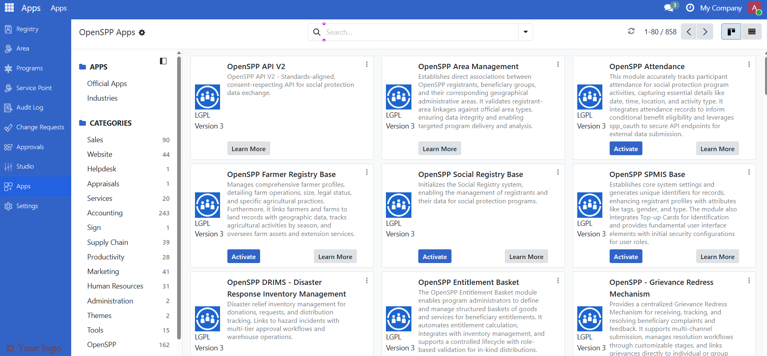This screenshot has width=767, height=356.
Task: Open OpenSPP Farmer Registry Base card options
Action: click(367, 172)
